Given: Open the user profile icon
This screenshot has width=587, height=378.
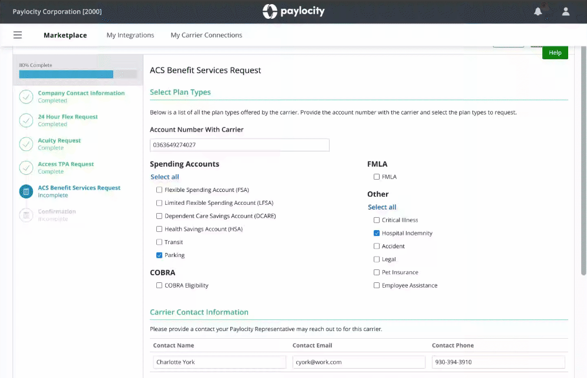Looking at the screenshot, I should click(566, 12).
